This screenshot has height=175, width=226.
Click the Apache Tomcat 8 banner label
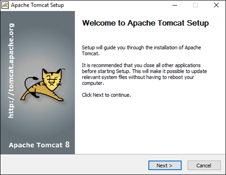pyautogui.click(x=39, y=145)
